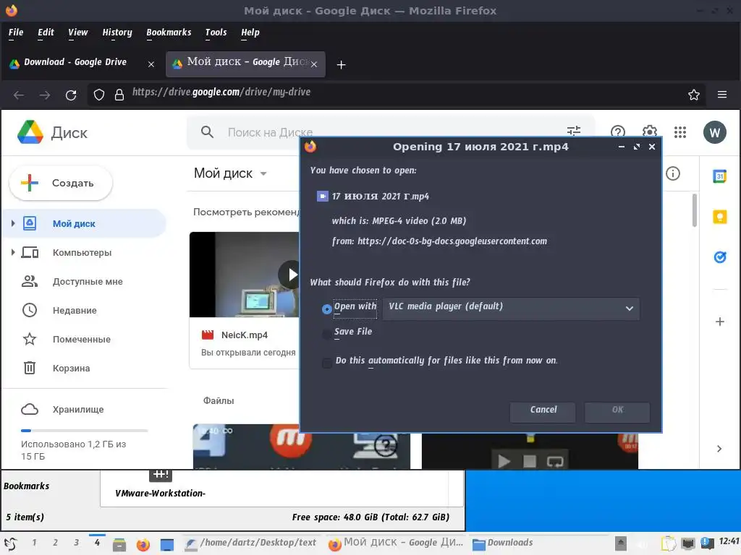Focus the Поиск на Диске search field
Viewport: 741px width, 555px height.
[391, 132]
